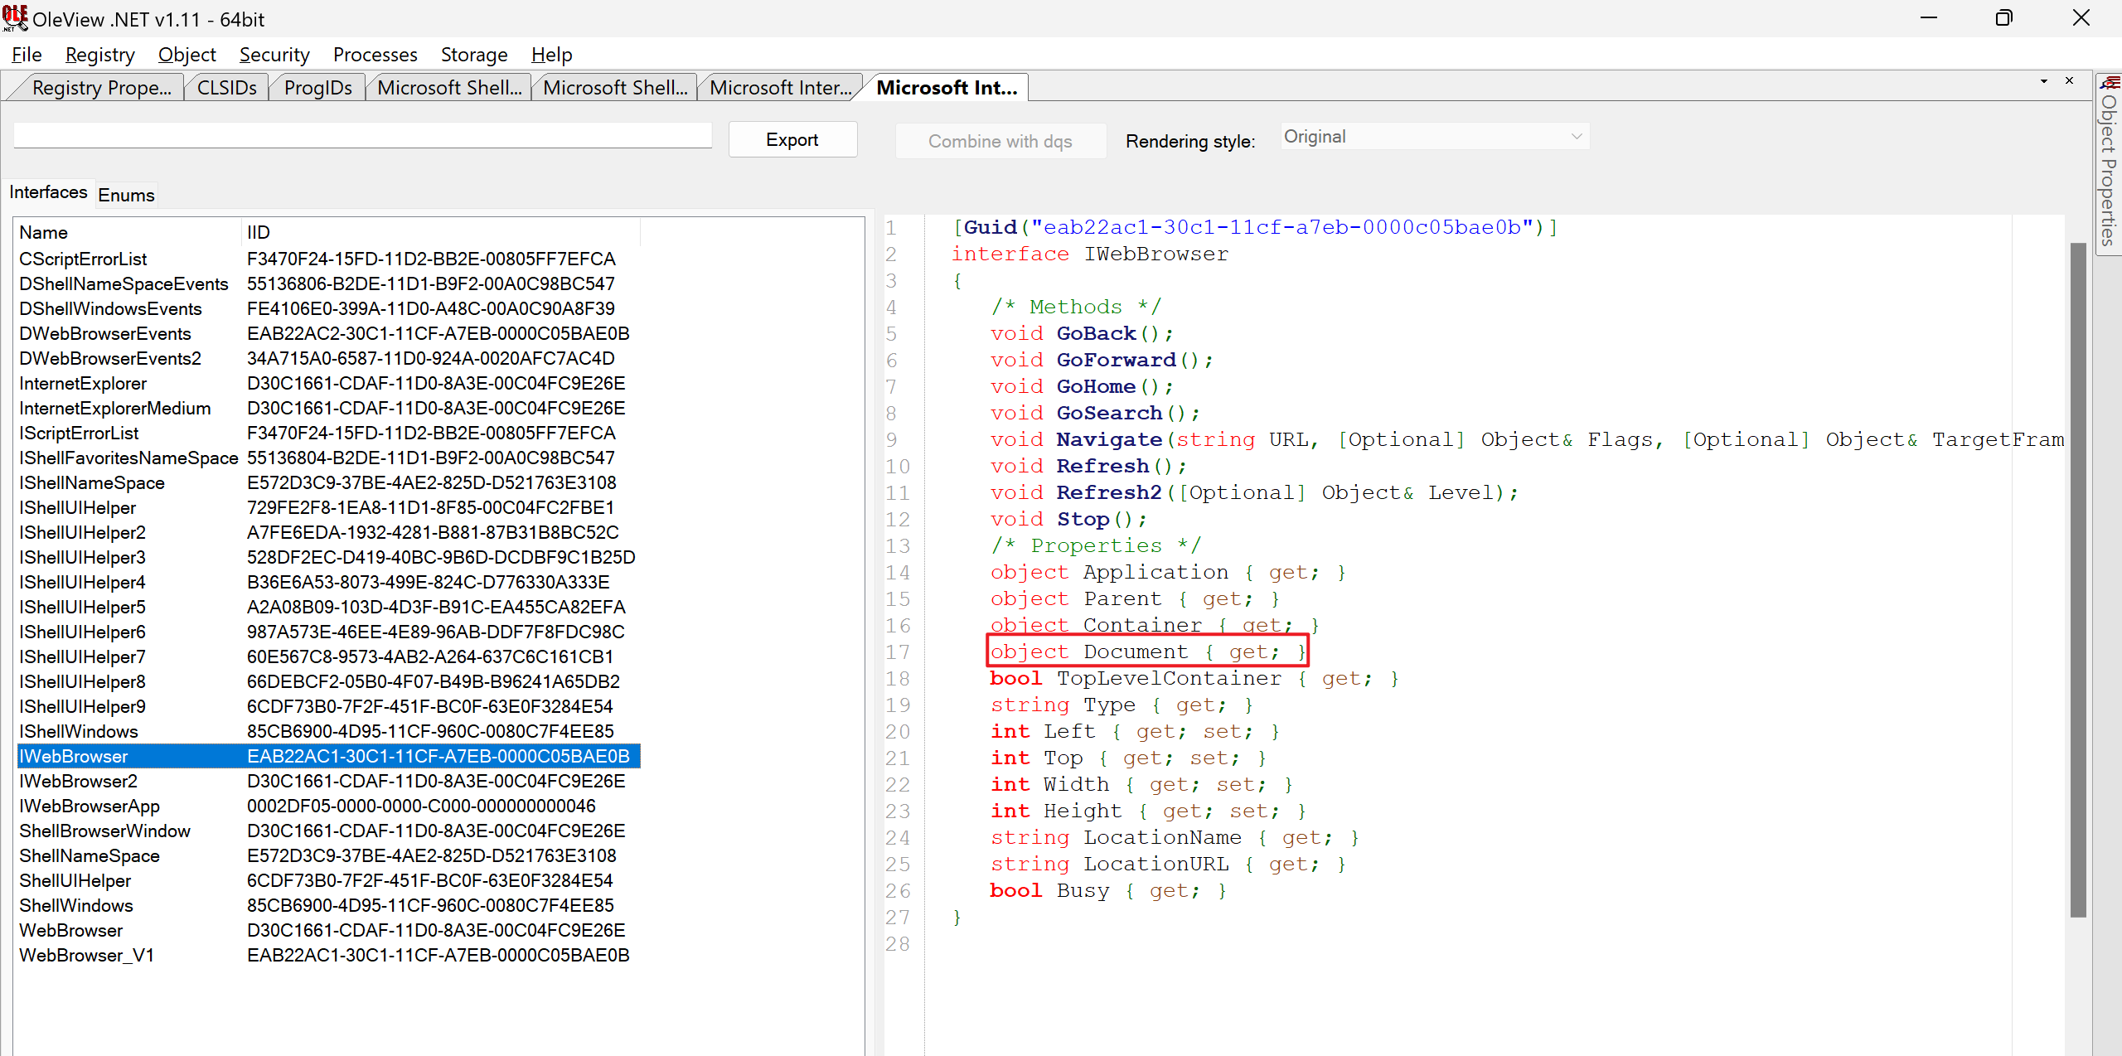Minimize the OleView window
The image size is (2122, 1056).
[x=1929, y=18]
